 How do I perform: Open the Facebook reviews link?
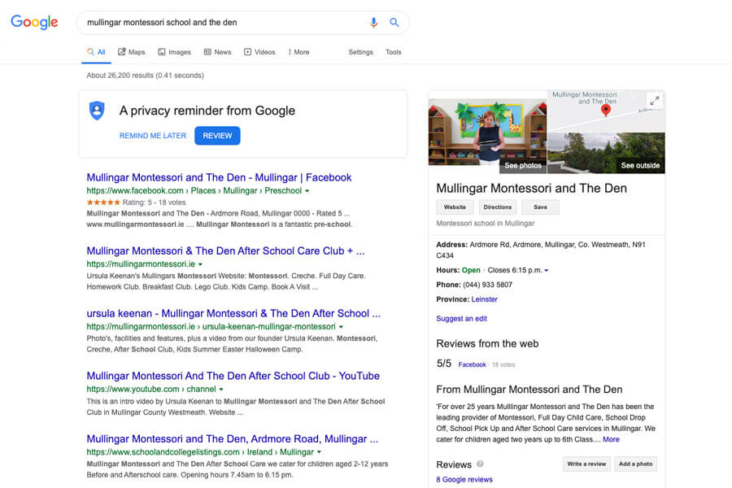click(472, 364)
